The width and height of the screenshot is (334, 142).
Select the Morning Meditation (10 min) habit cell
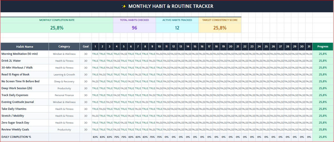point(24,54)
